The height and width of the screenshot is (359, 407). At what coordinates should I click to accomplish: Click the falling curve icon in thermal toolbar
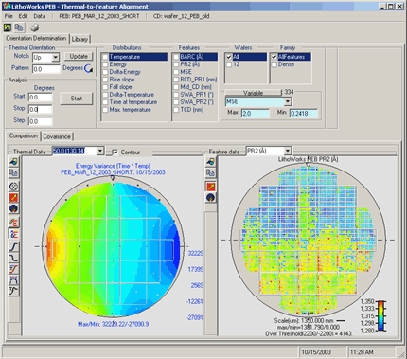pyautogui.click(x=13, y=258)
